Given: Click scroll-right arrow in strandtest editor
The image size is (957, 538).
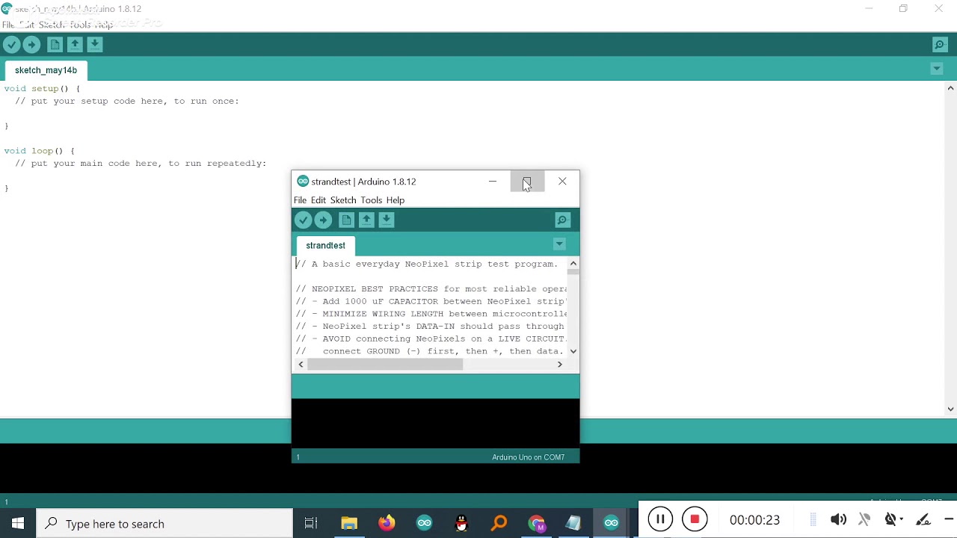Looking at the screenshot, I should [x=559, y=365].
